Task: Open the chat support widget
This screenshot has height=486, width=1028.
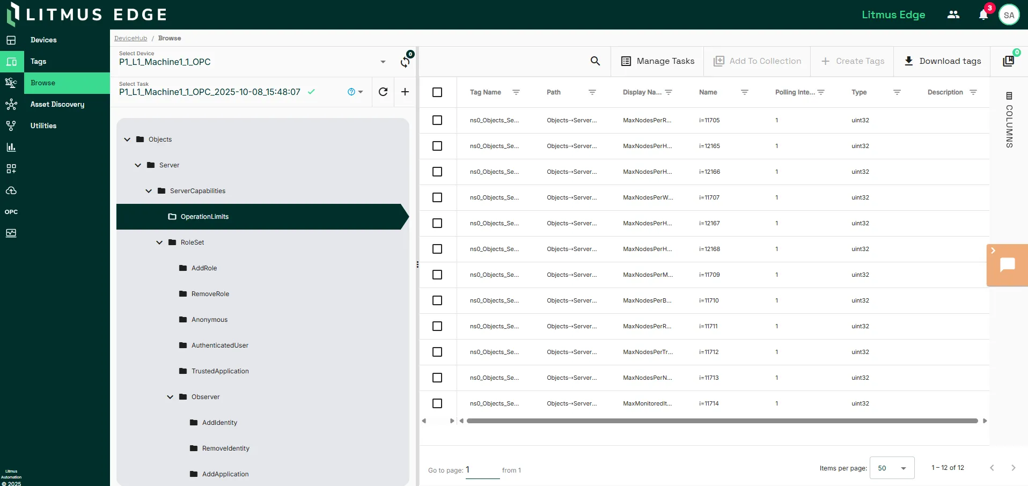Action: pos(1008,265)
